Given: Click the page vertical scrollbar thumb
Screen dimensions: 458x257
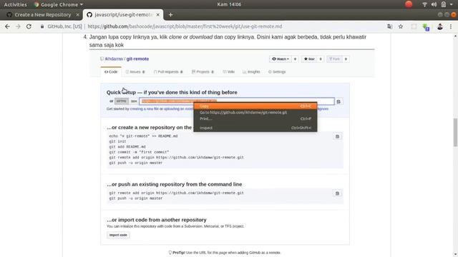Looking at the screenshot, I should pyautogui.click(x=455, y=133).
